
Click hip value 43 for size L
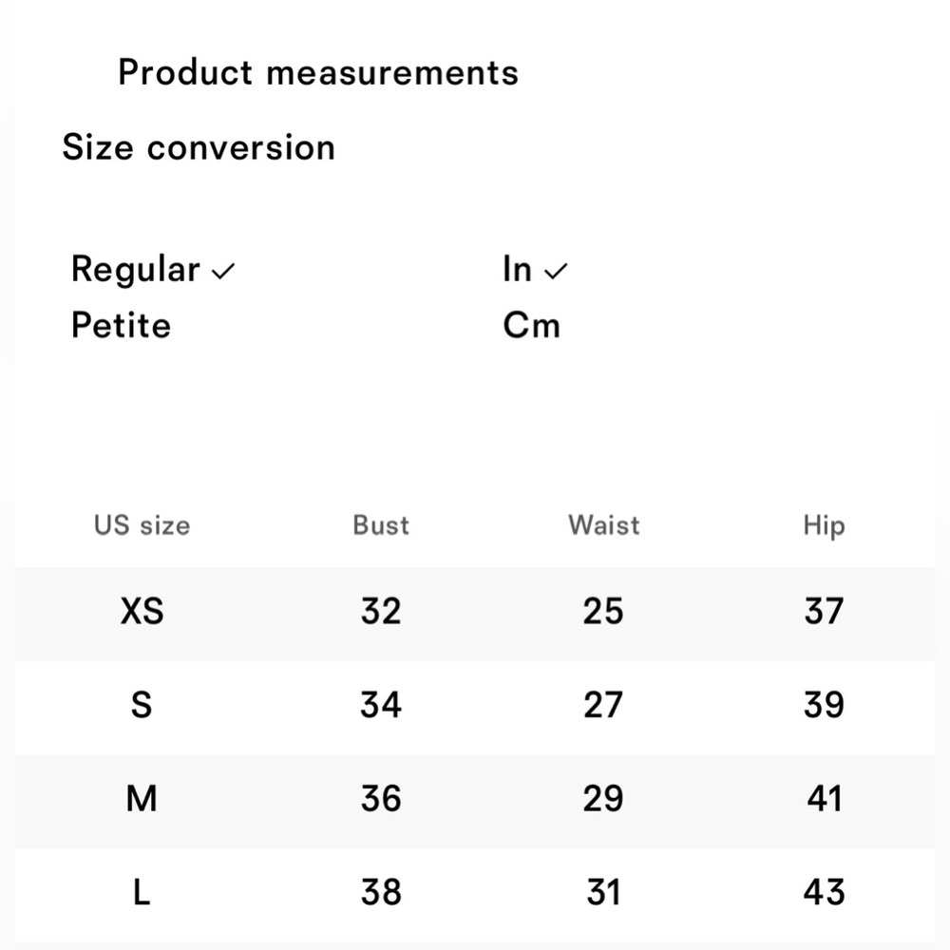(x=824, y=892)
